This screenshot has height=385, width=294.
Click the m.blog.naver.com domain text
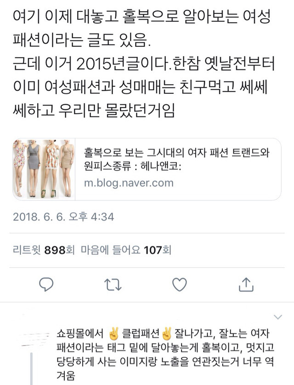(x=129, y=183)
